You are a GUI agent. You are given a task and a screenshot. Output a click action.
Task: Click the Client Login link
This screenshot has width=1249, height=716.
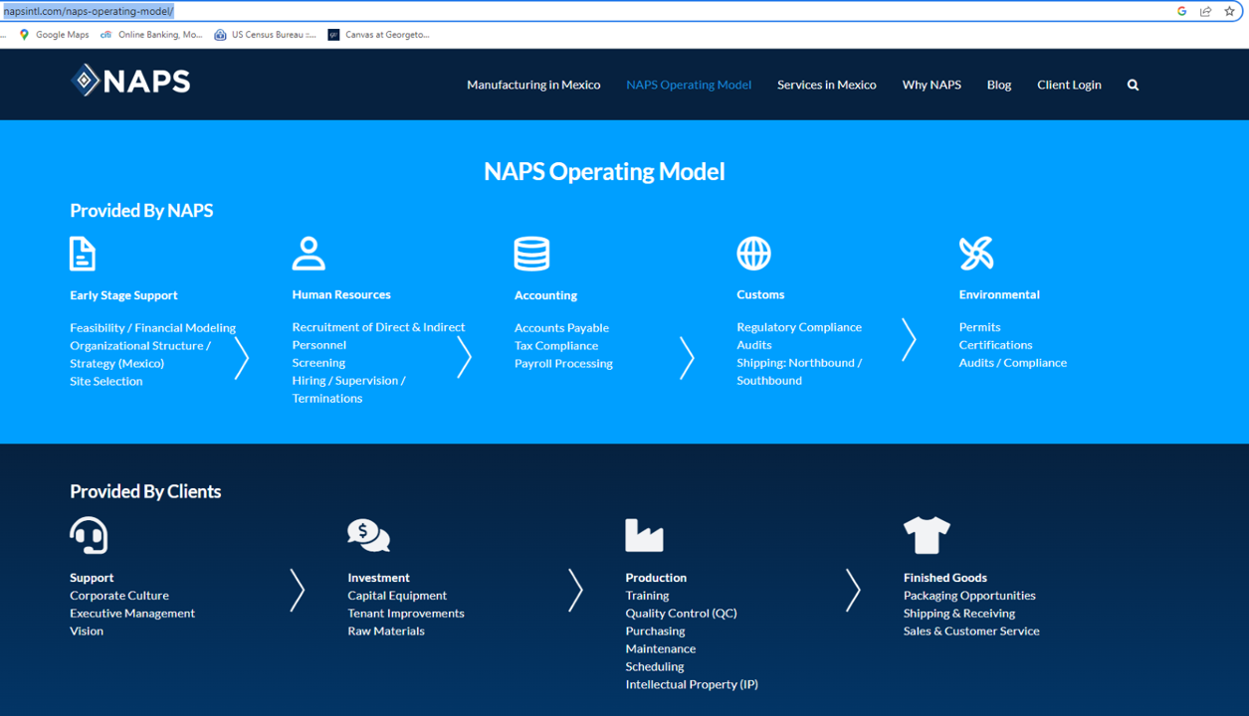(x=1069, y=85)
